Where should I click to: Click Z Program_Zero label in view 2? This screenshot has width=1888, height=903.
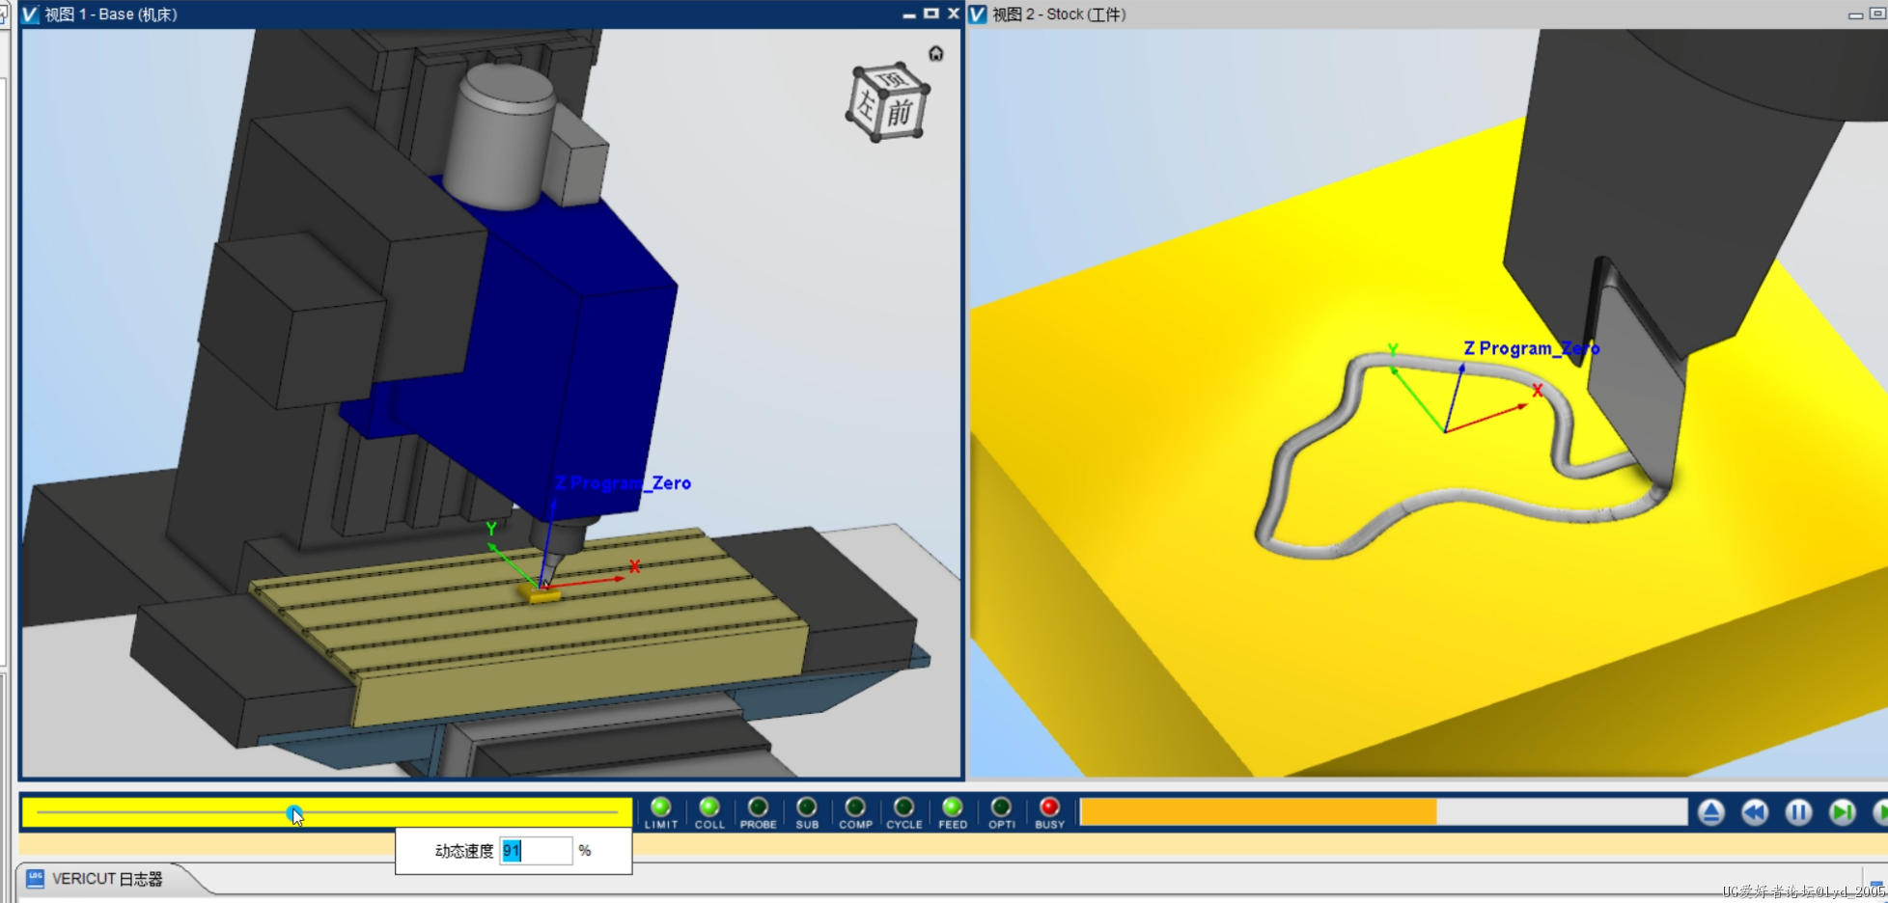tap(1531, 348)
